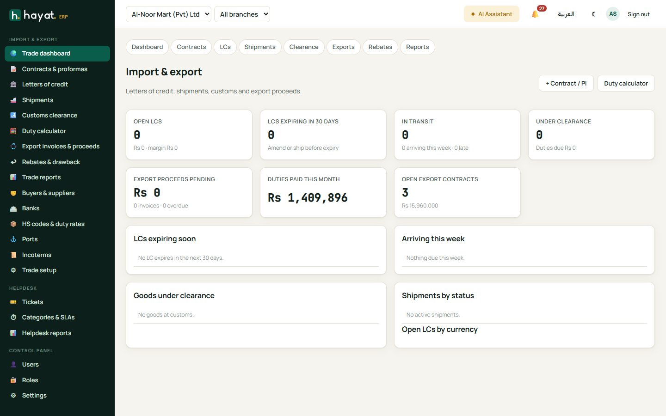Viewport: 666px width, 416px height.
Task: Open Roles in the Control Panel
Action: click(57, 380)
